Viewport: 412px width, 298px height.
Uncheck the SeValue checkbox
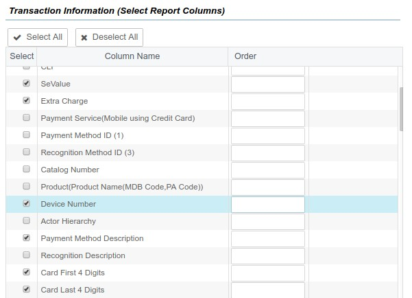(26, 83)
